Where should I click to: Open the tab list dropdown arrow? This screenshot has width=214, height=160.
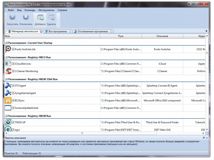206,31
